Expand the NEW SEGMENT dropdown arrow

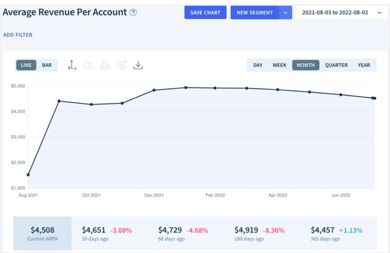tap(286, 13)
